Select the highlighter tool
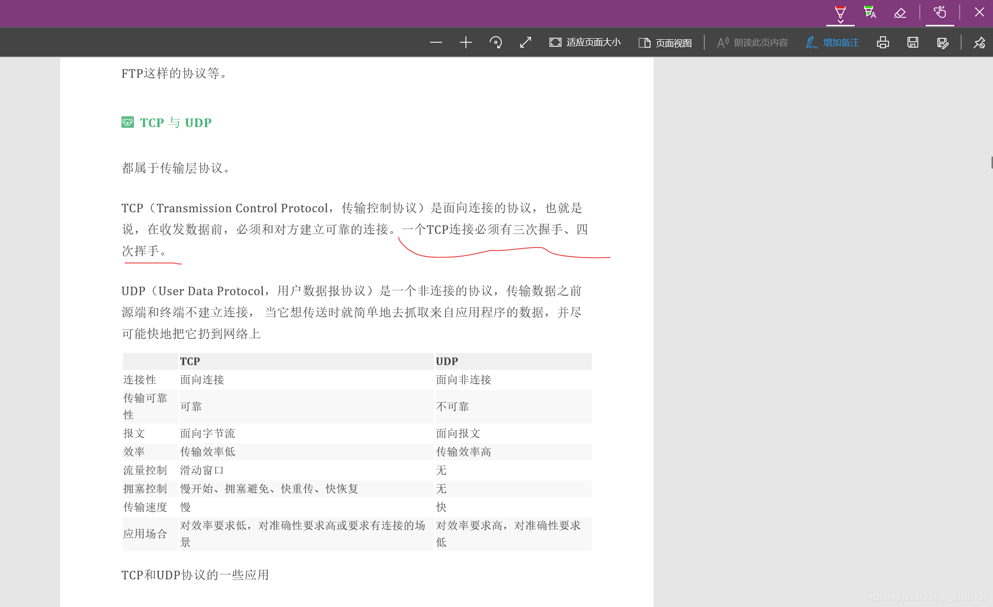This screenshot has width=993, height=607. pyautogui.click(x=870, y=13)
